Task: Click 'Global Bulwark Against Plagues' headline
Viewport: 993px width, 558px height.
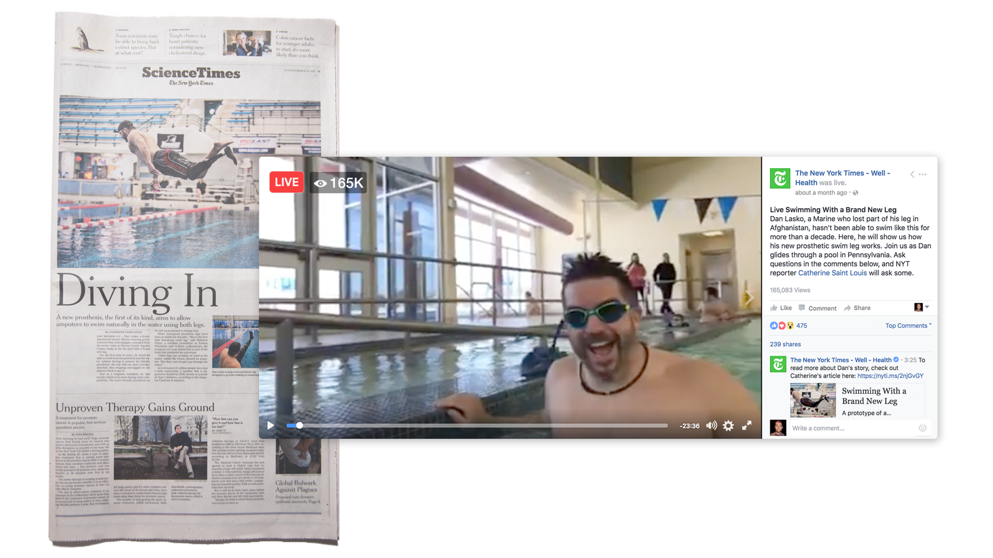Action: (296, 486)
